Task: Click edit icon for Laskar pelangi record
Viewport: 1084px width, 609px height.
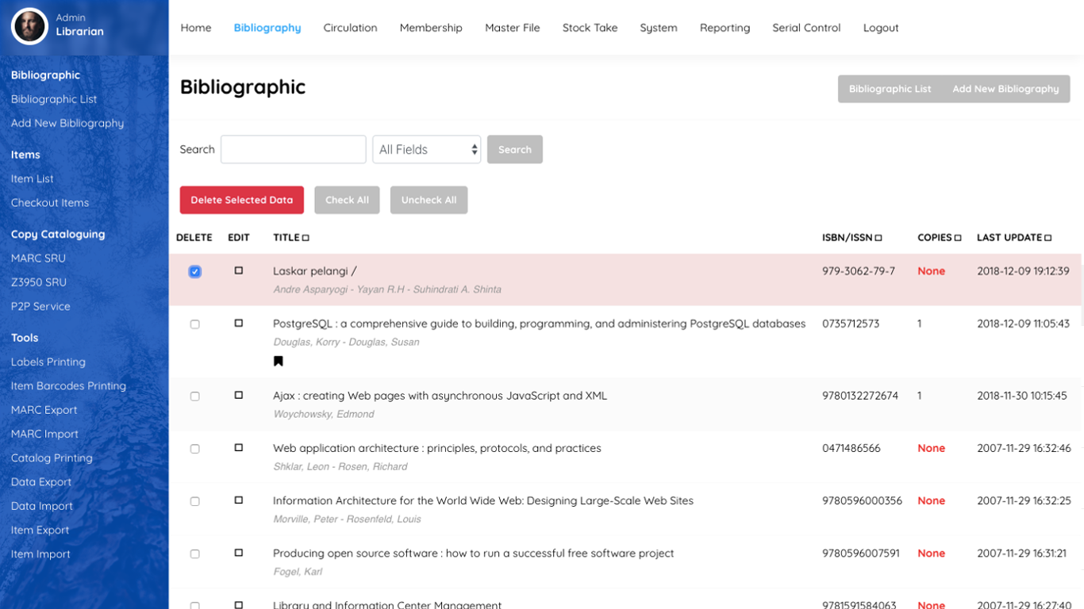Action: (238, 271)
